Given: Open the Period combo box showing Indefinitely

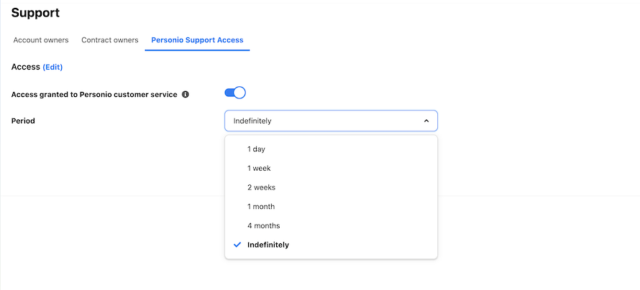Looking at the screenshot, I should click(331, 121).
